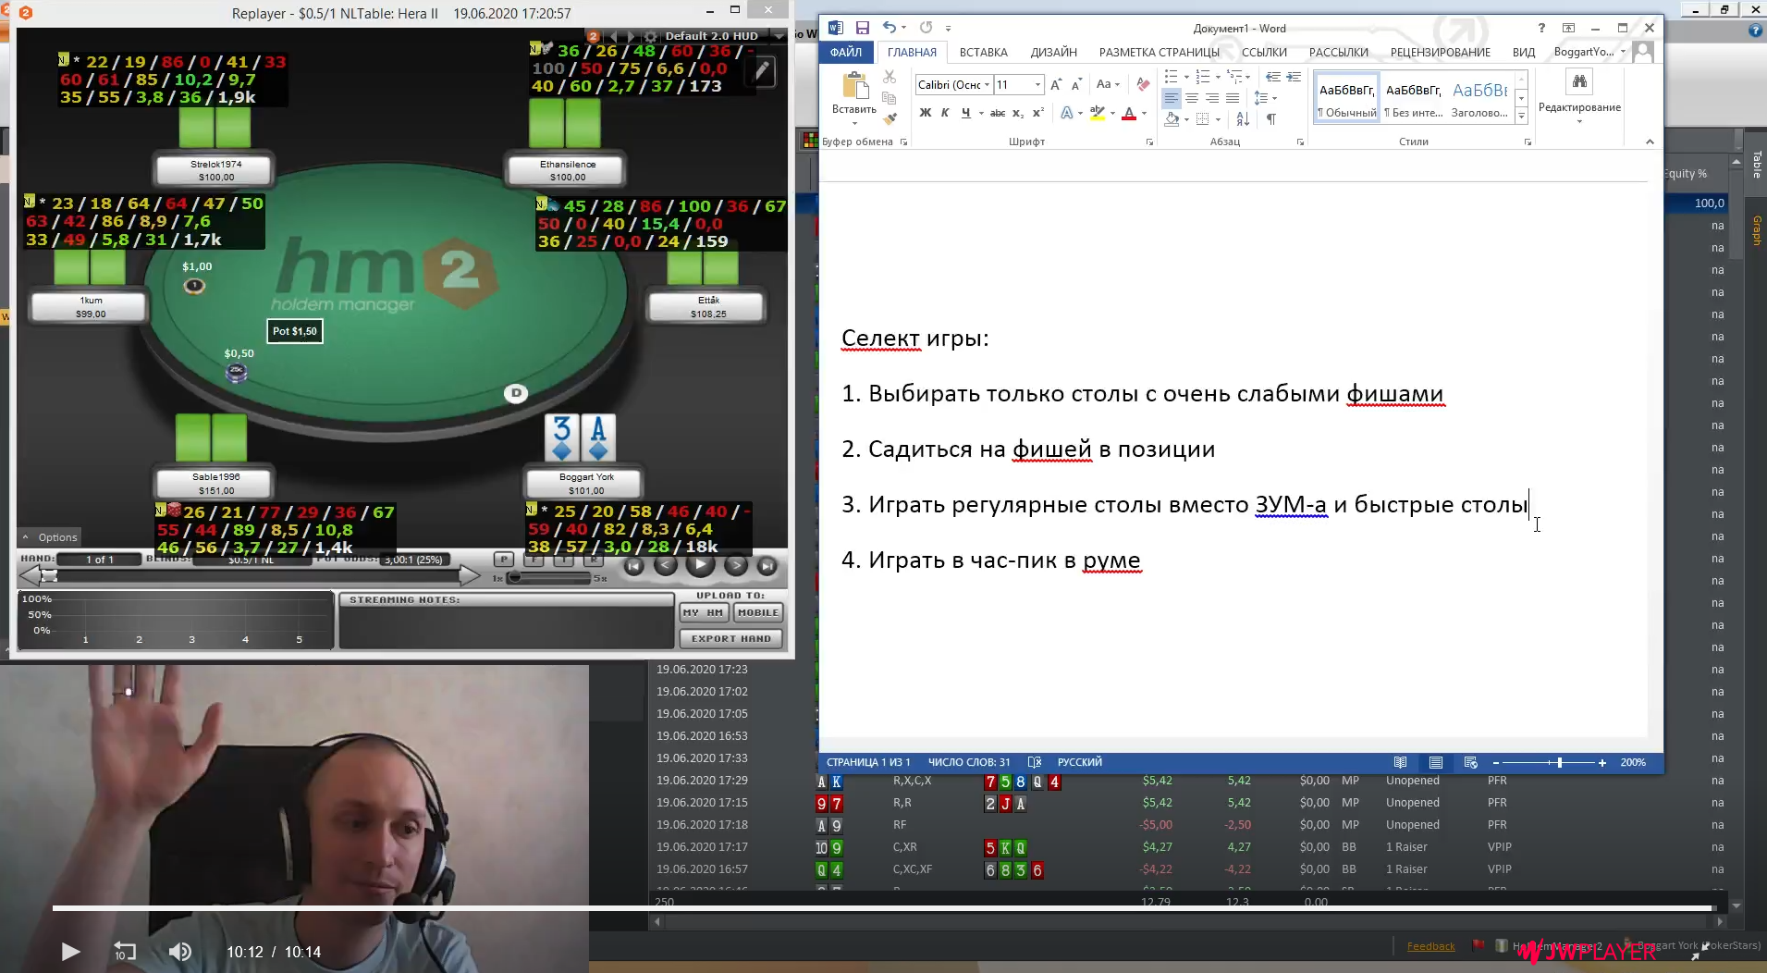Shrink font size with the smaller A icon

click(x=1076, y=84)
